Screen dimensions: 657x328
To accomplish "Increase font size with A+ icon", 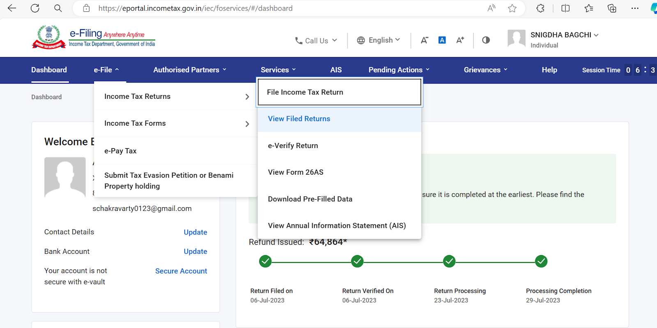I will [x=460, y=40].
